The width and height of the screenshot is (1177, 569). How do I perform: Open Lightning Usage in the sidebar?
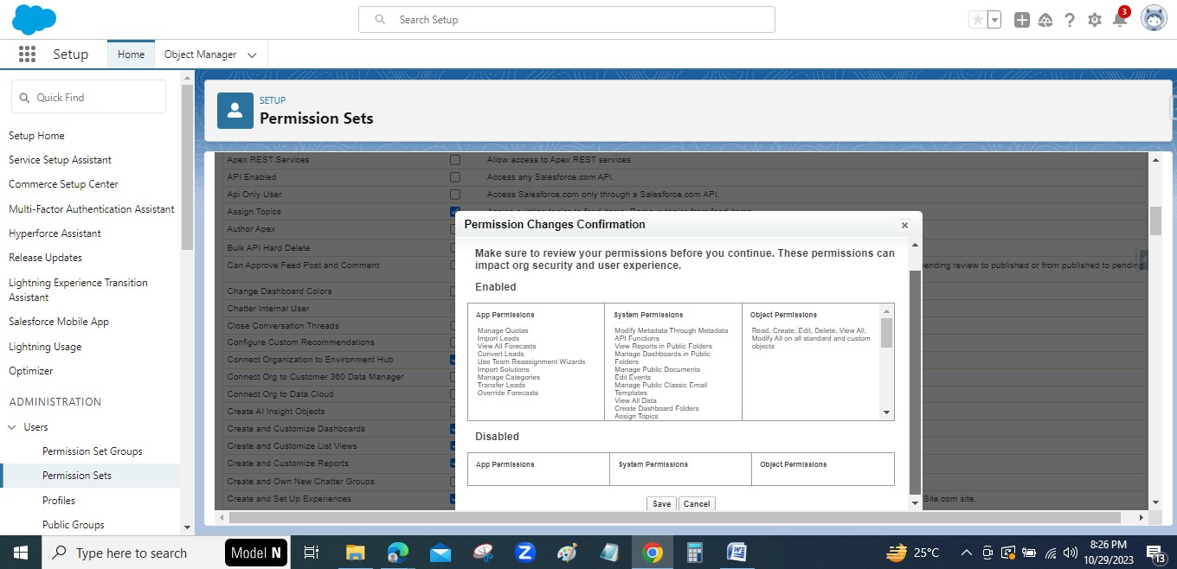pos(45,347)
